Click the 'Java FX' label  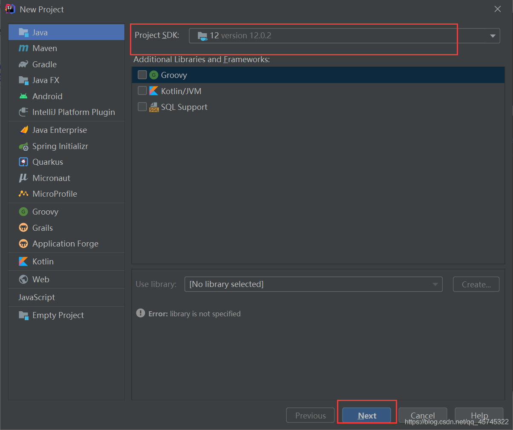click(x=46, y=80)
